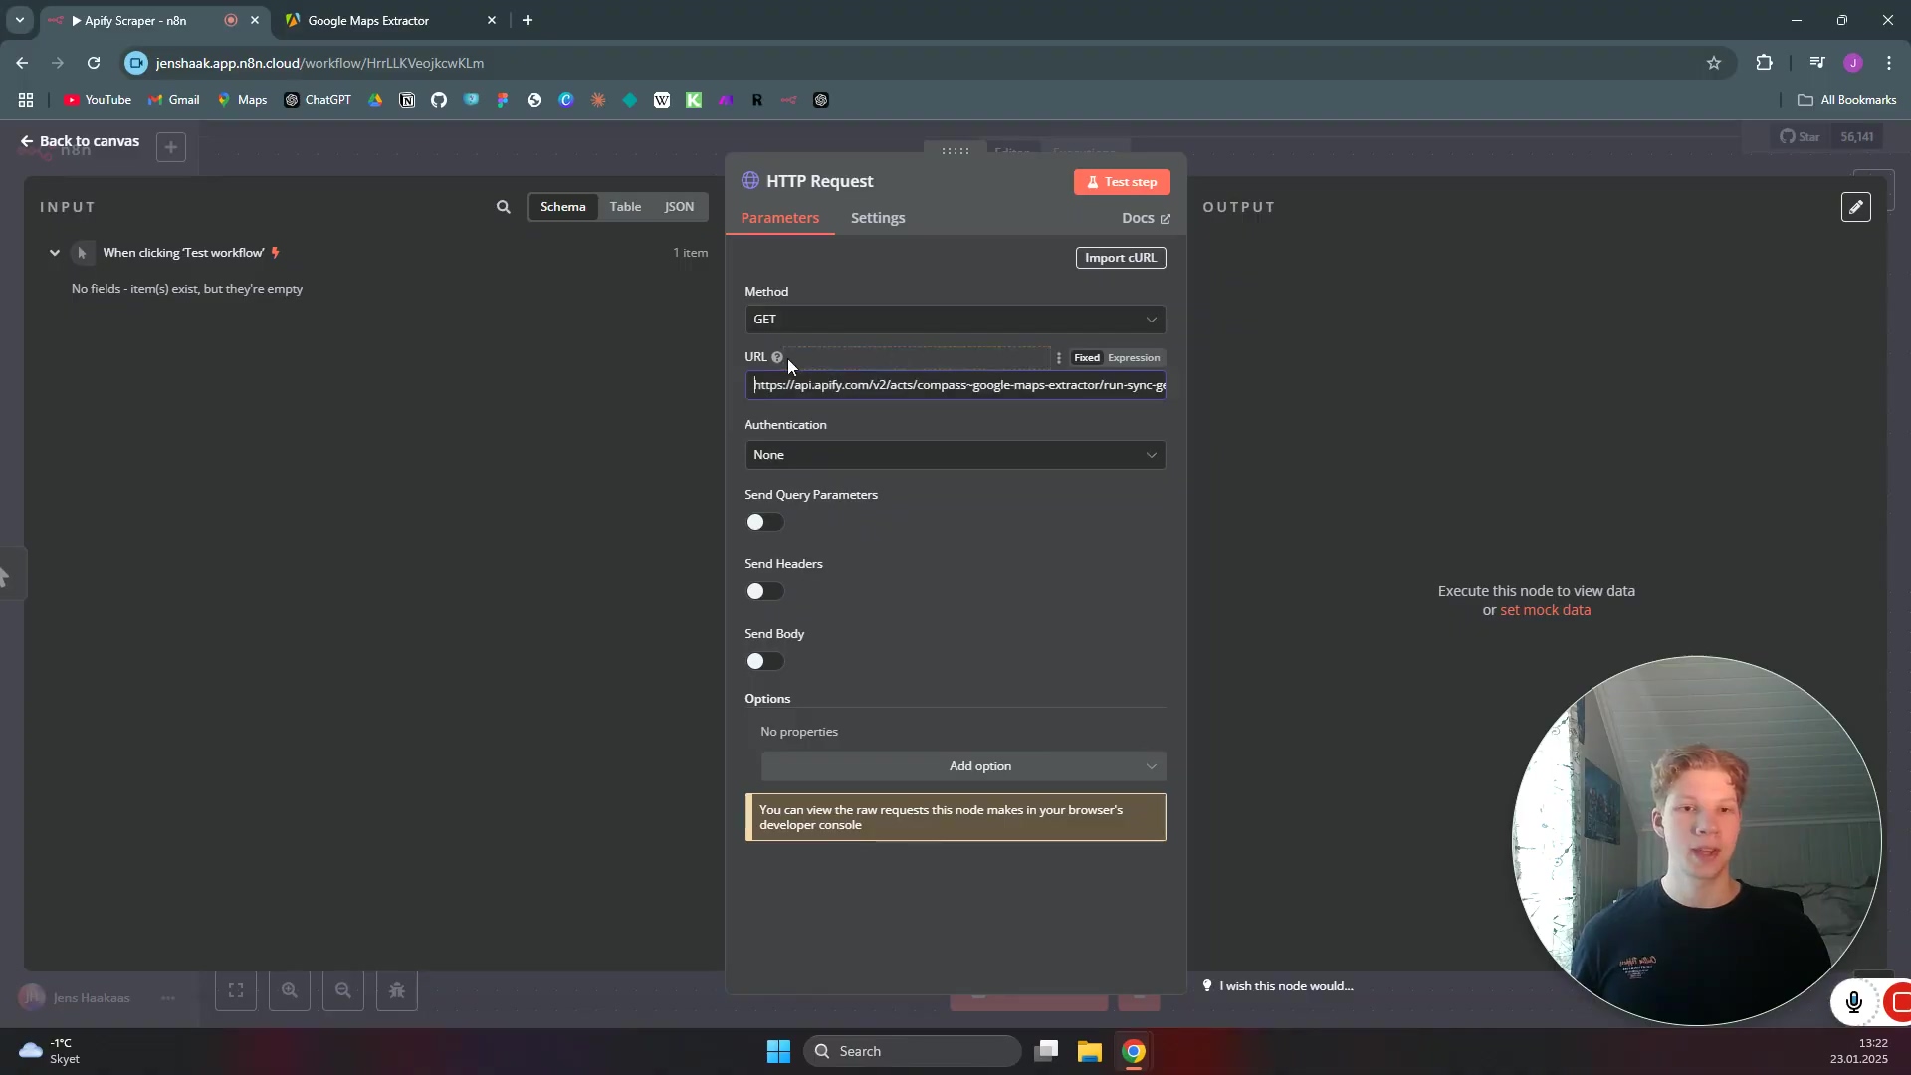Switch to the Settings tab
Image resolution: width=1911 pixels, height=1075 pixels.
tap(878, 218)
